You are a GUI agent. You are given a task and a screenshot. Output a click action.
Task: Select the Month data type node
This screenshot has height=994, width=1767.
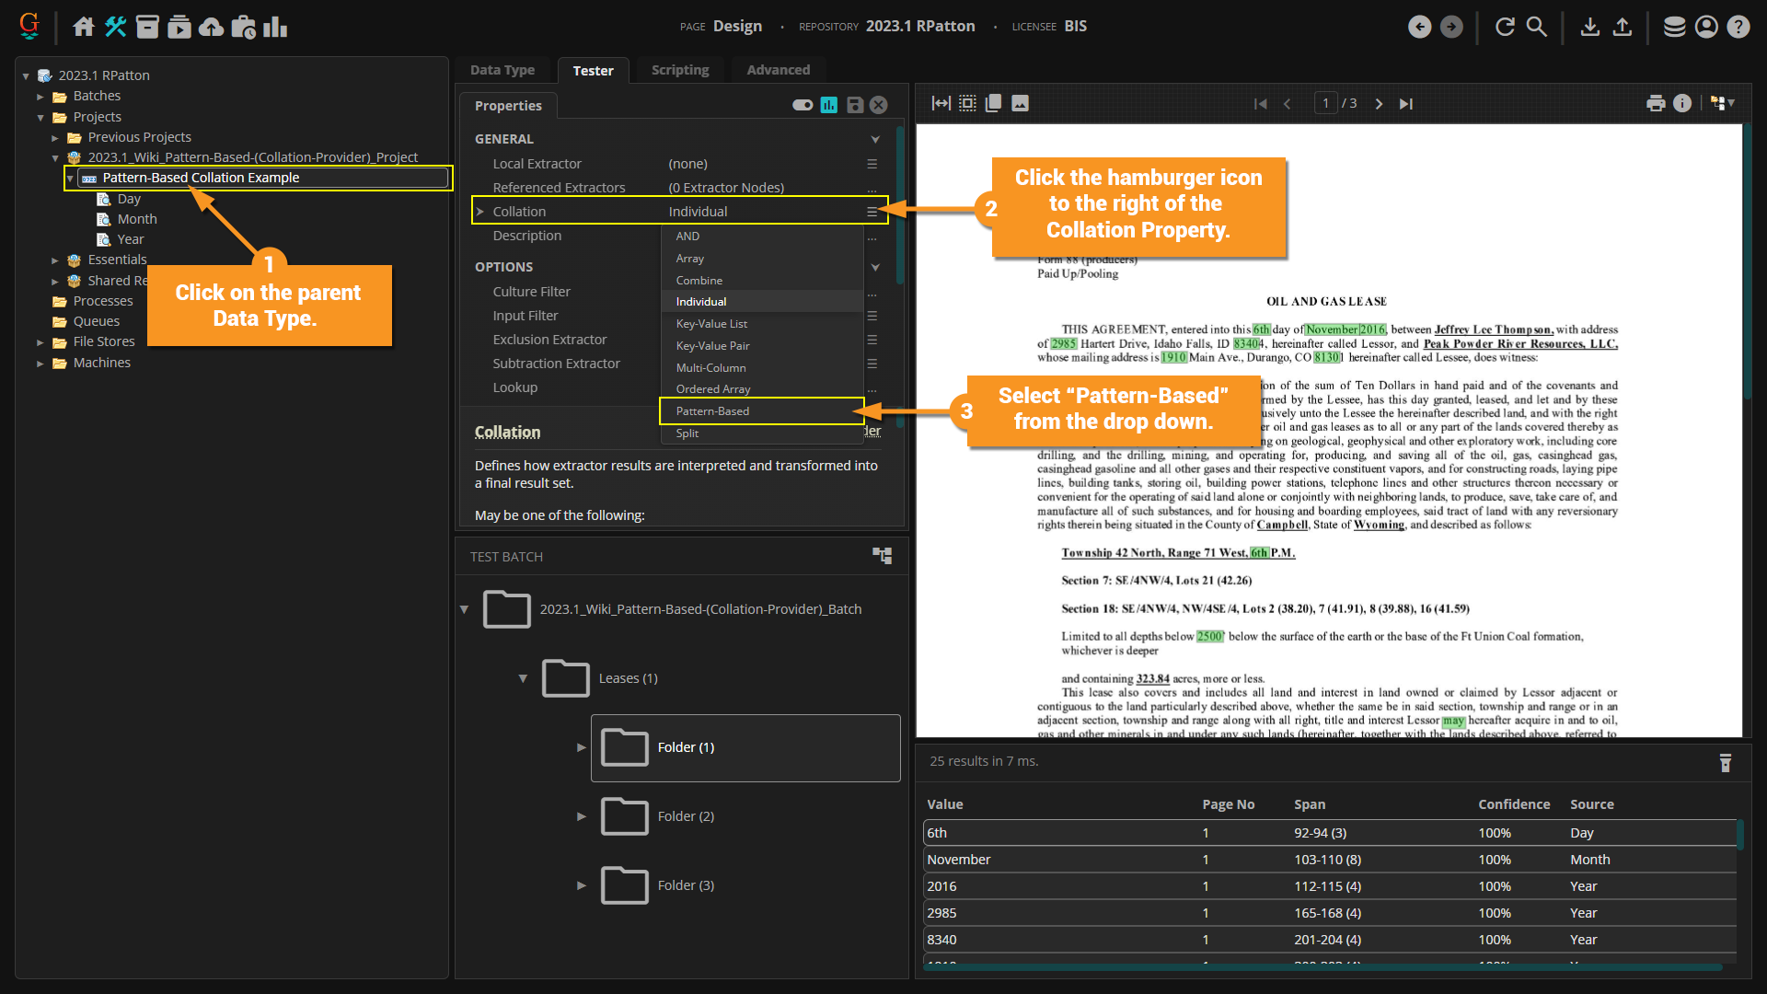click(136, 219)
